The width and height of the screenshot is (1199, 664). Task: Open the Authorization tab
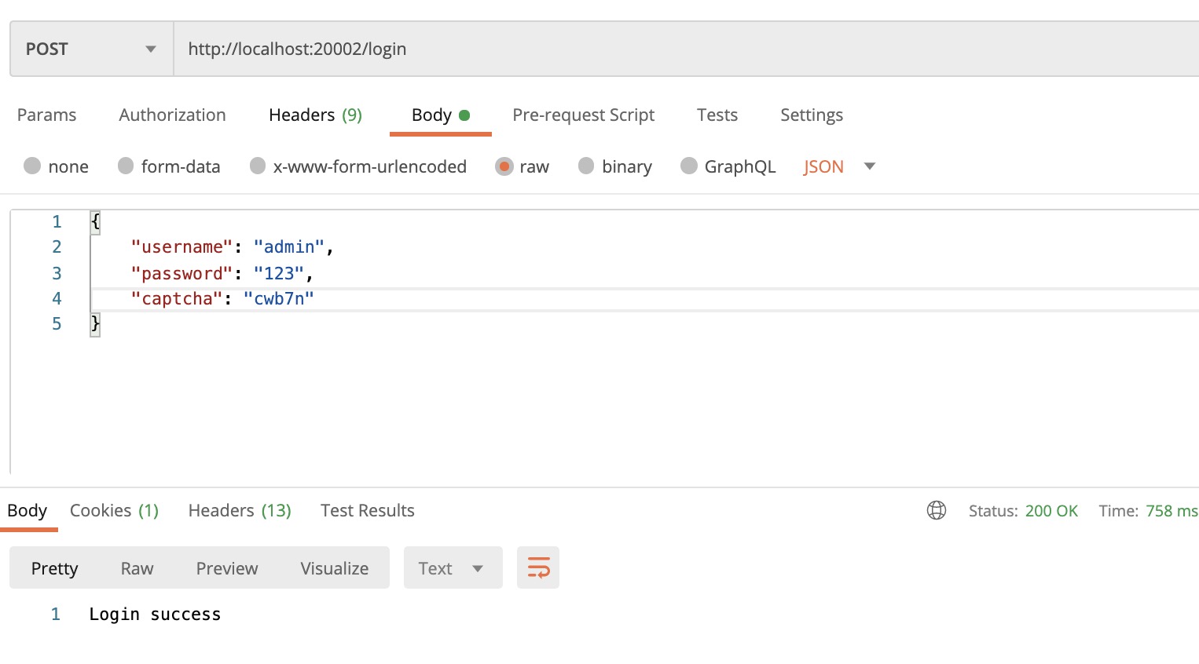tap(172, 115)
